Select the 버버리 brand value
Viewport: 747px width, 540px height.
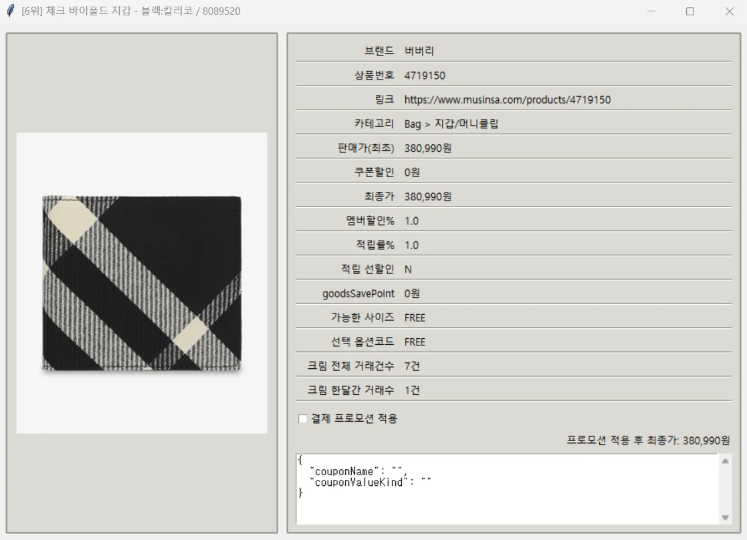[x=416, y=51]
